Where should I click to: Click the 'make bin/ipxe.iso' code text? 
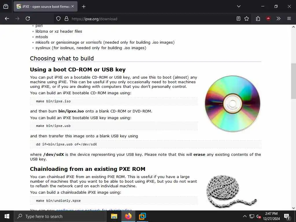pos(53,101)
